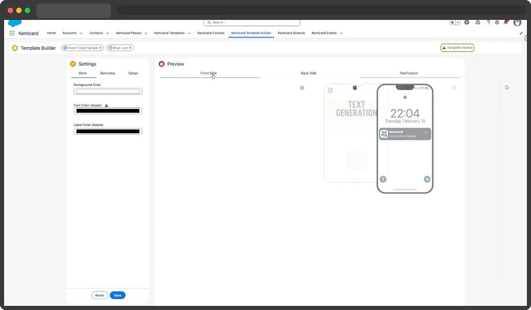Select the faded gray Apple icon
The height and width of the screenshot is (310, 531).
point(302,88)
